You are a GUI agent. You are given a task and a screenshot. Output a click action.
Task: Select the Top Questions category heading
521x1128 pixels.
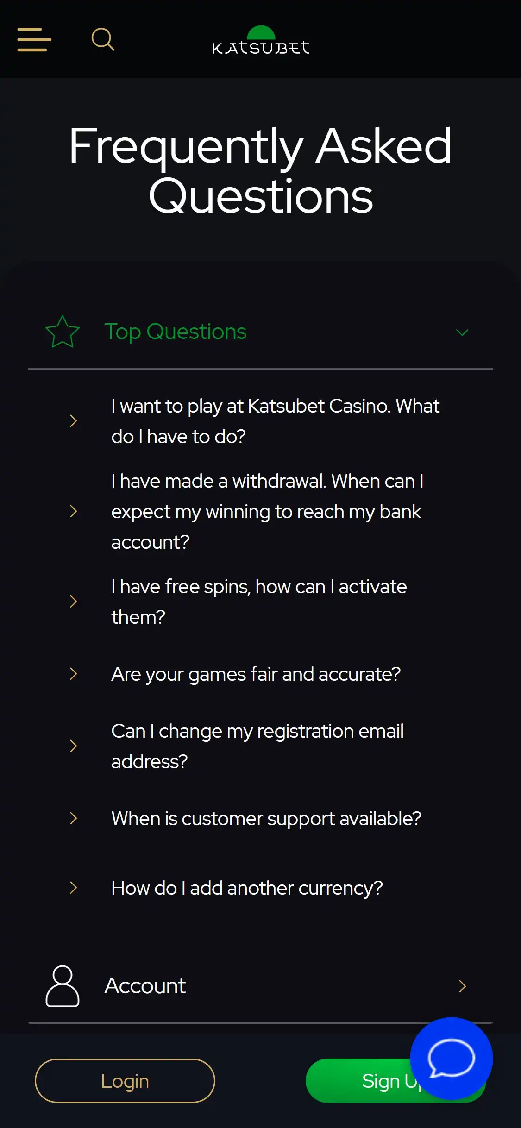pos(176,332)
